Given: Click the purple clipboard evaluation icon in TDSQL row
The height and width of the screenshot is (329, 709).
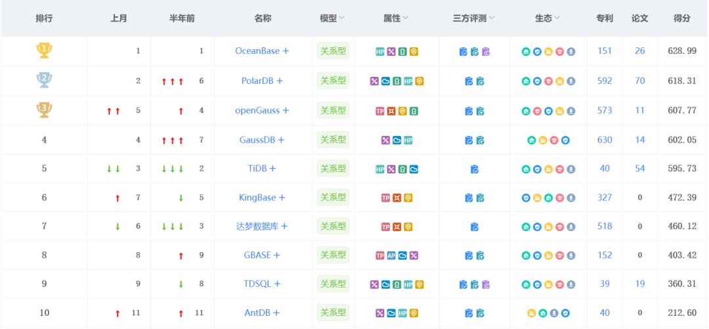Looking at the screenshot, I should pos(486,284).
